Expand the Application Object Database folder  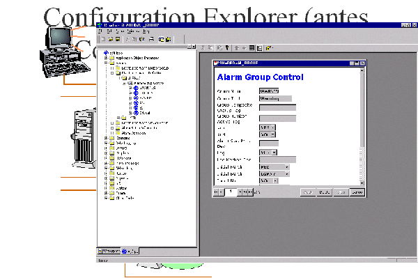coord(106,58)
